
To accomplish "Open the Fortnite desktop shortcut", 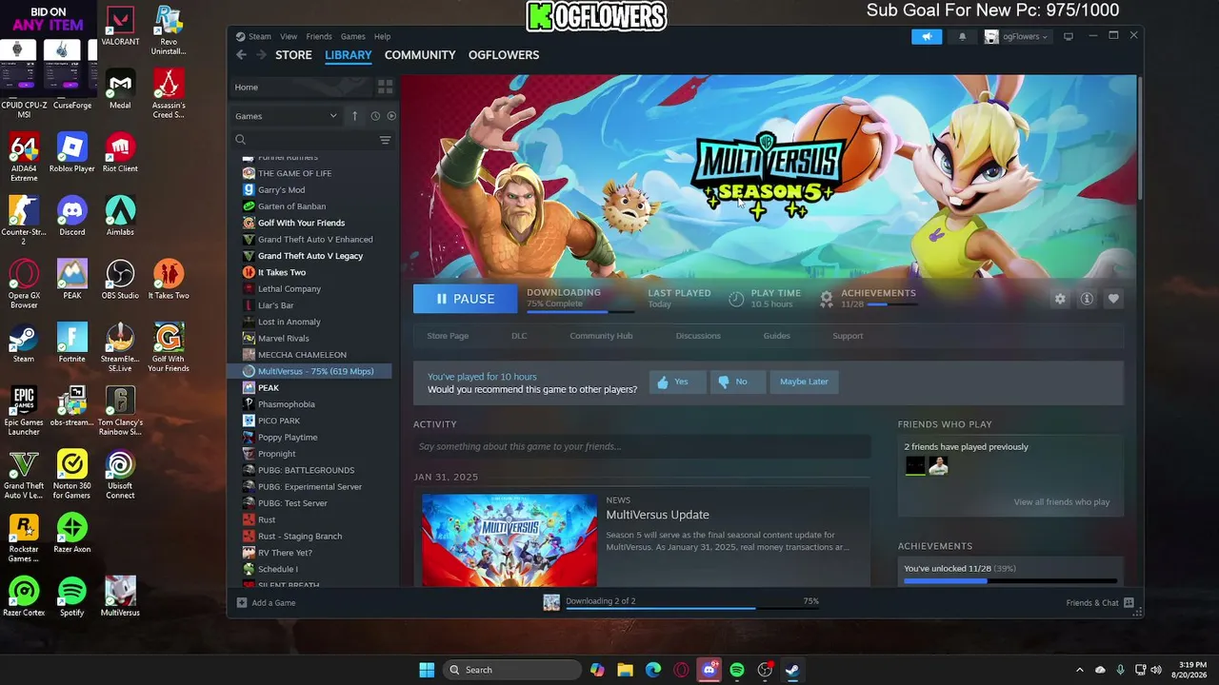I will click(72, 342).
